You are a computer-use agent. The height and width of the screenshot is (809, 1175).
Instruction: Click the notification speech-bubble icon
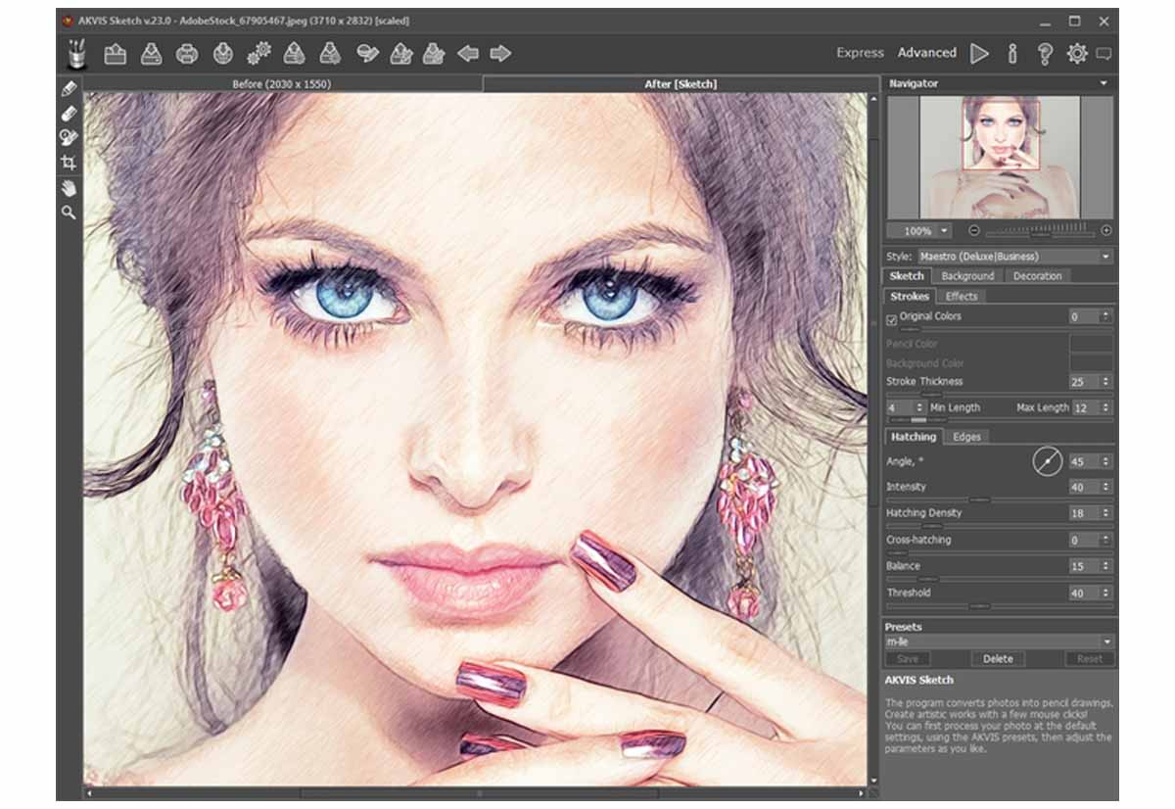[1104, 54]
